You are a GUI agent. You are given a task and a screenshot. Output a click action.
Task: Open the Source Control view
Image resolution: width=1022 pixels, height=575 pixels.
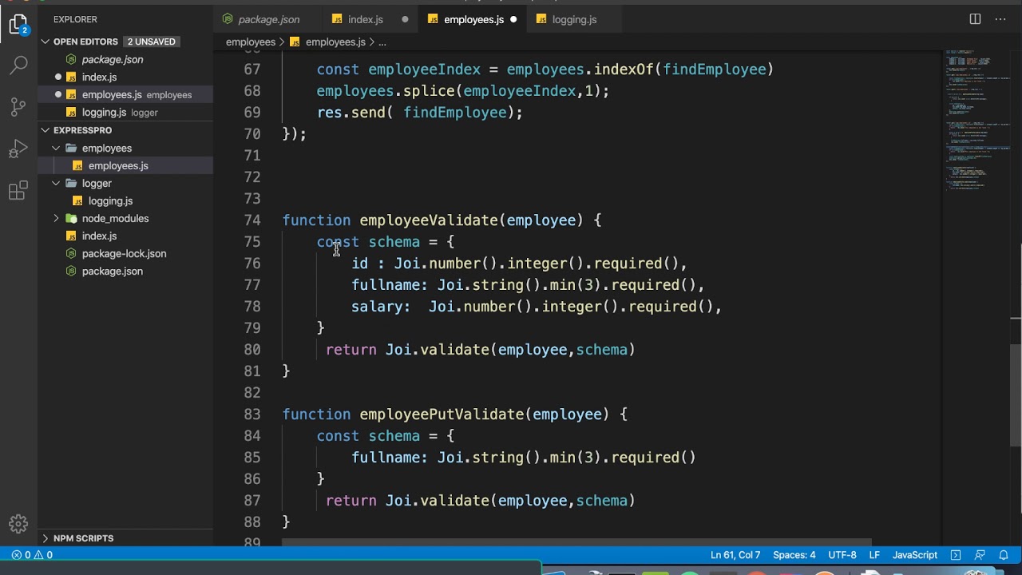18,107
